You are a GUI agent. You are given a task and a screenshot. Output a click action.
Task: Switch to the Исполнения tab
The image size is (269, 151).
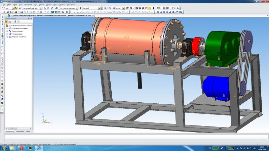(20, 132)
